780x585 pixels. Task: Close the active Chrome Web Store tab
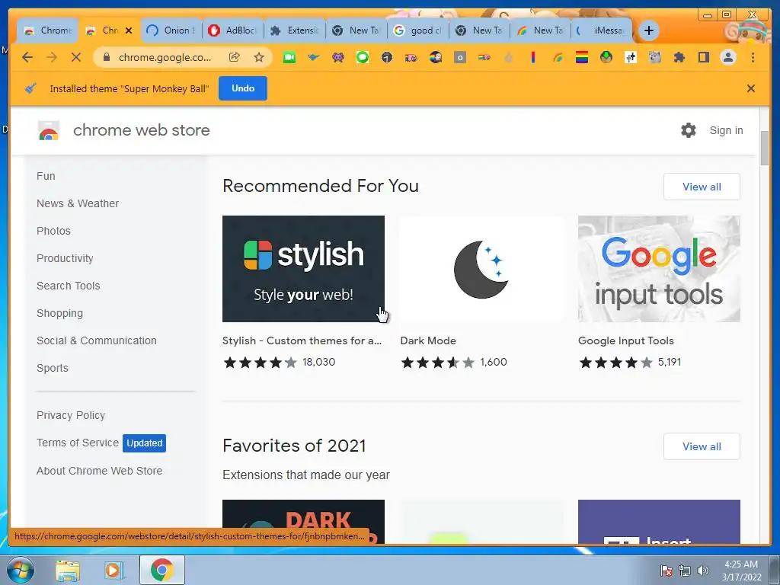click(x=129, y=30)
